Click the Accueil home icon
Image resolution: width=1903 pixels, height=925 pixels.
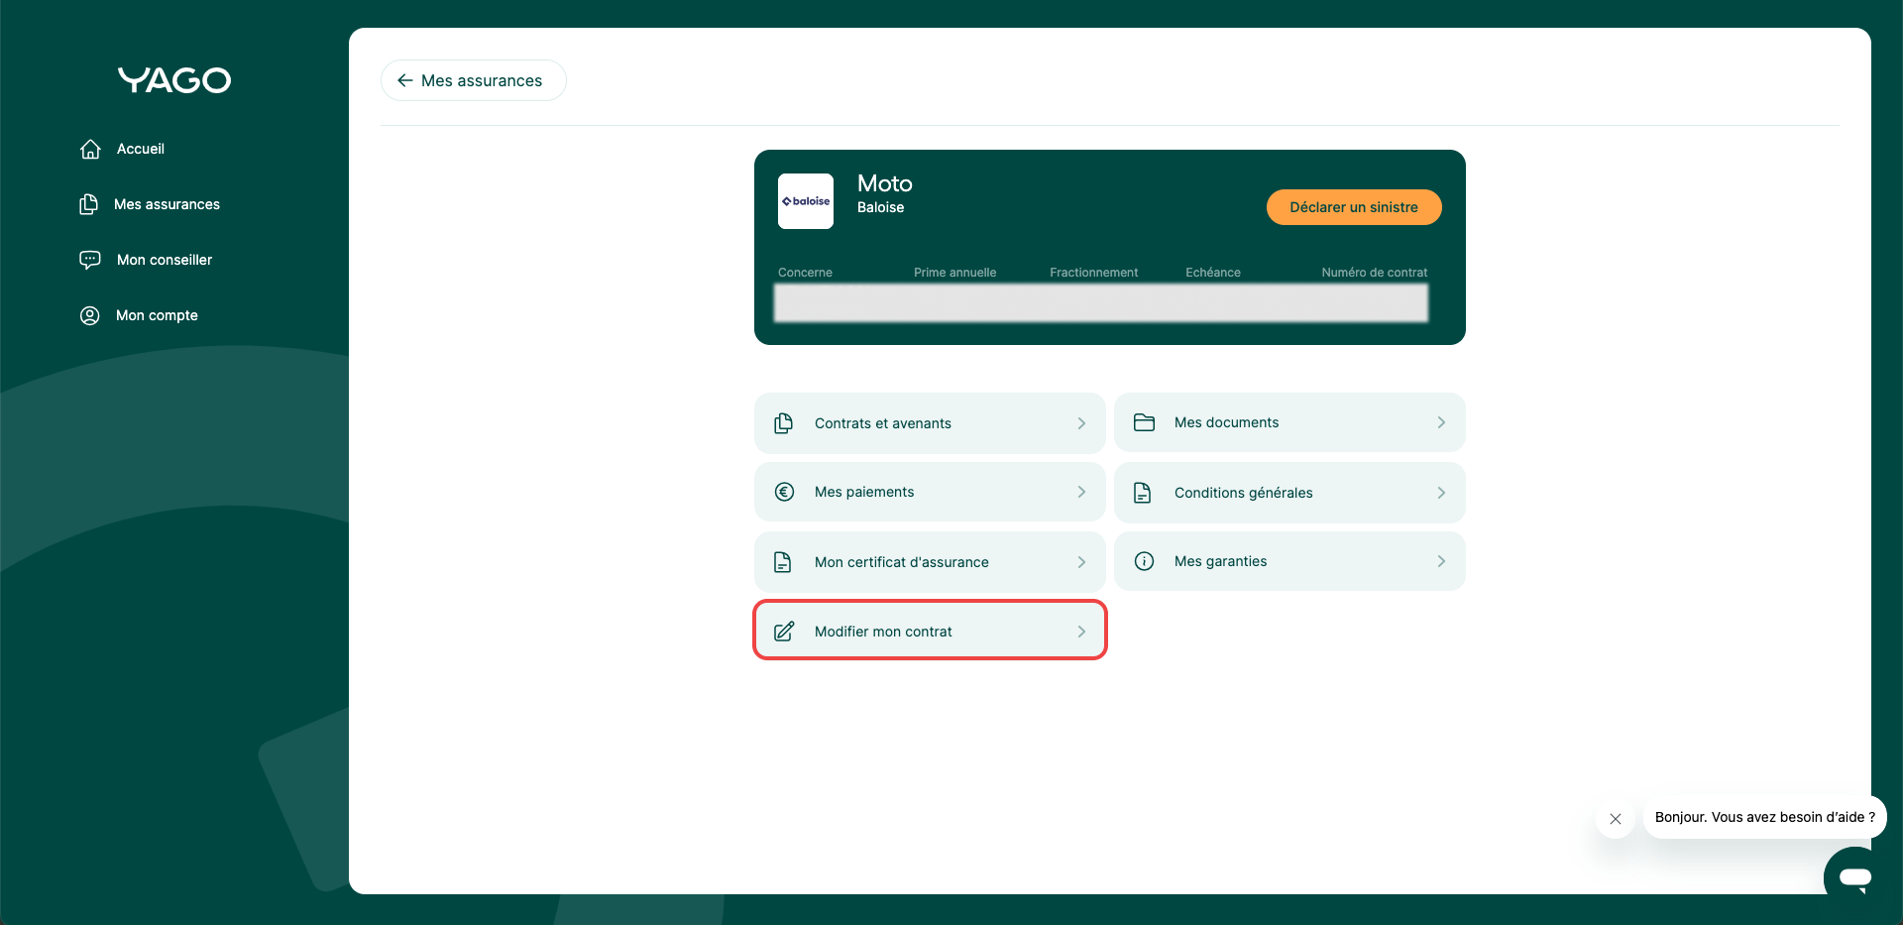[x=90, y=149]
